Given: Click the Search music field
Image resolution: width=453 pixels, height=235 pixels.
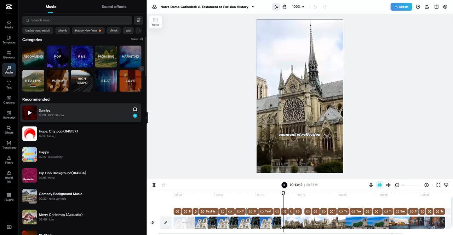Looking at the screenshot, I should 77,20.
